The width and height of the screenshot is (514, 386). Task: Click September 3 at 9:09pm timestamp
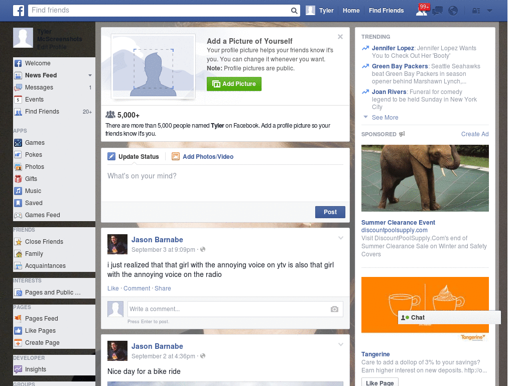[163, 250]
